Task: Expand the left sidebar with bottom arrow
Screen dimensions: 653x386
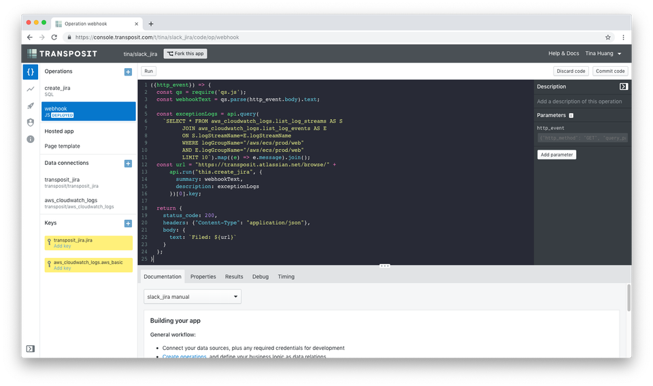Action: point(31,349)
